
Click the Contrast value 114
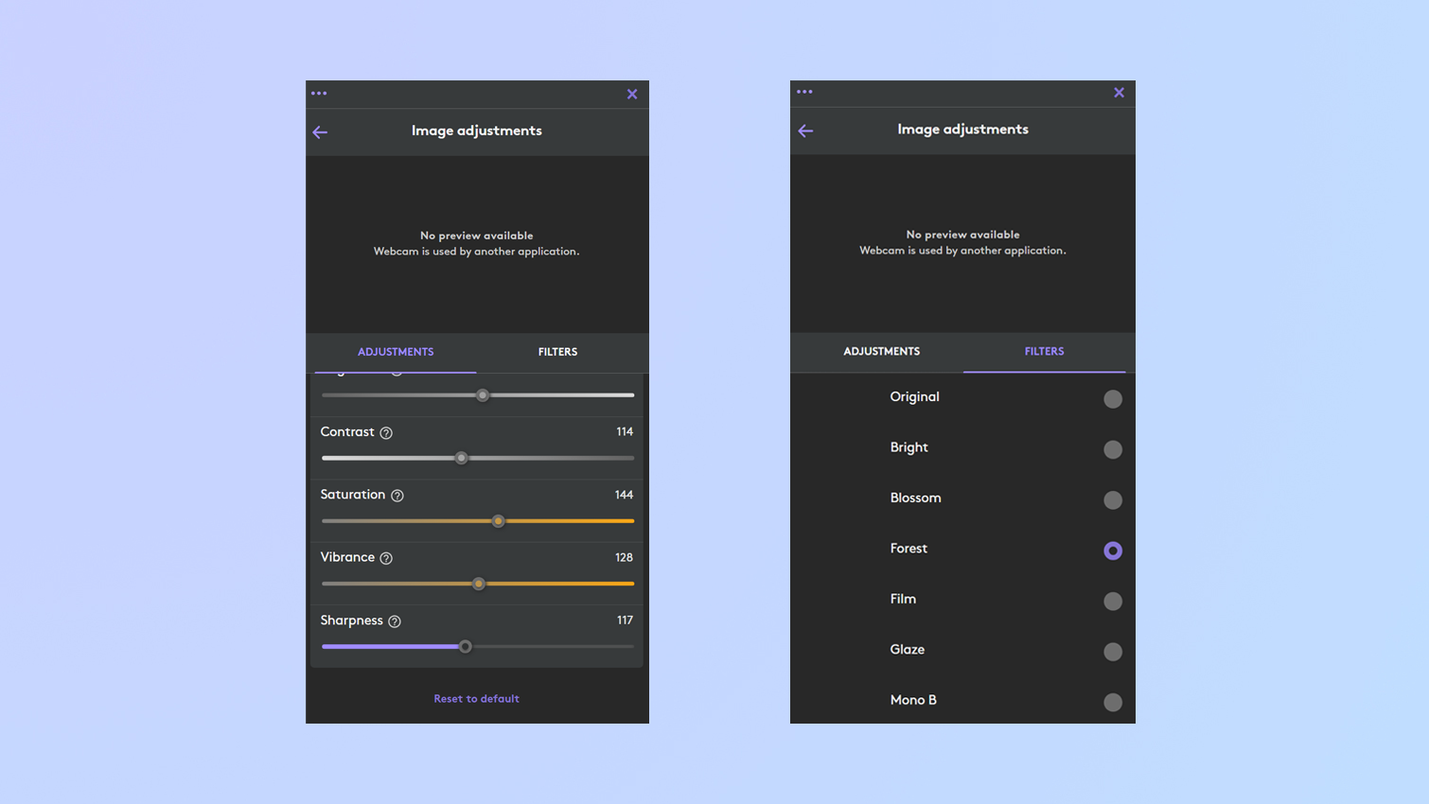point(625,431)
